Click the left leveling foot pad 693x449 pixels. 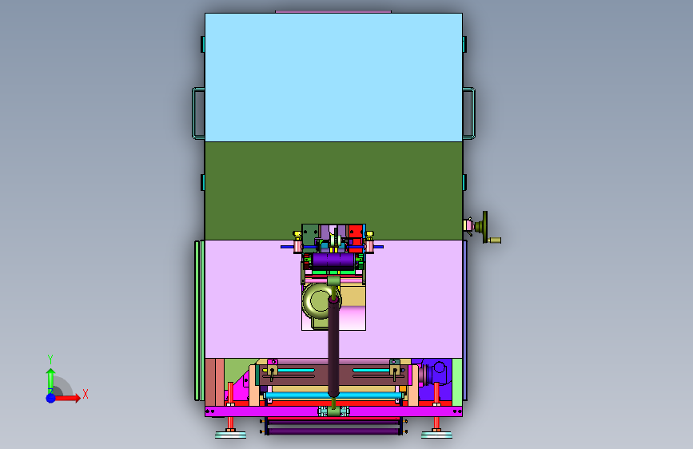pos(231,435)
